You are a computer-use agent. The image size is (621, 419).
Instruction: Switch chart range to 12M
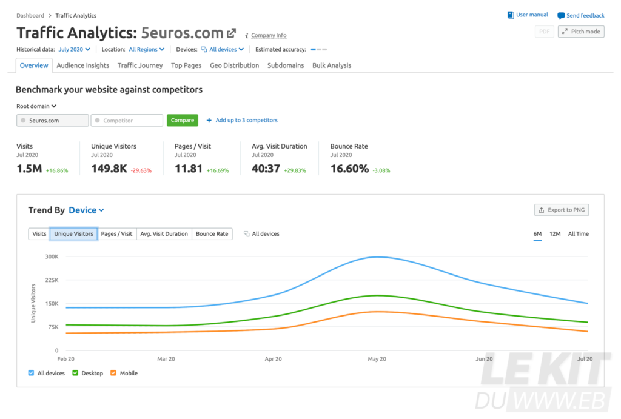(x=555, y=234)
